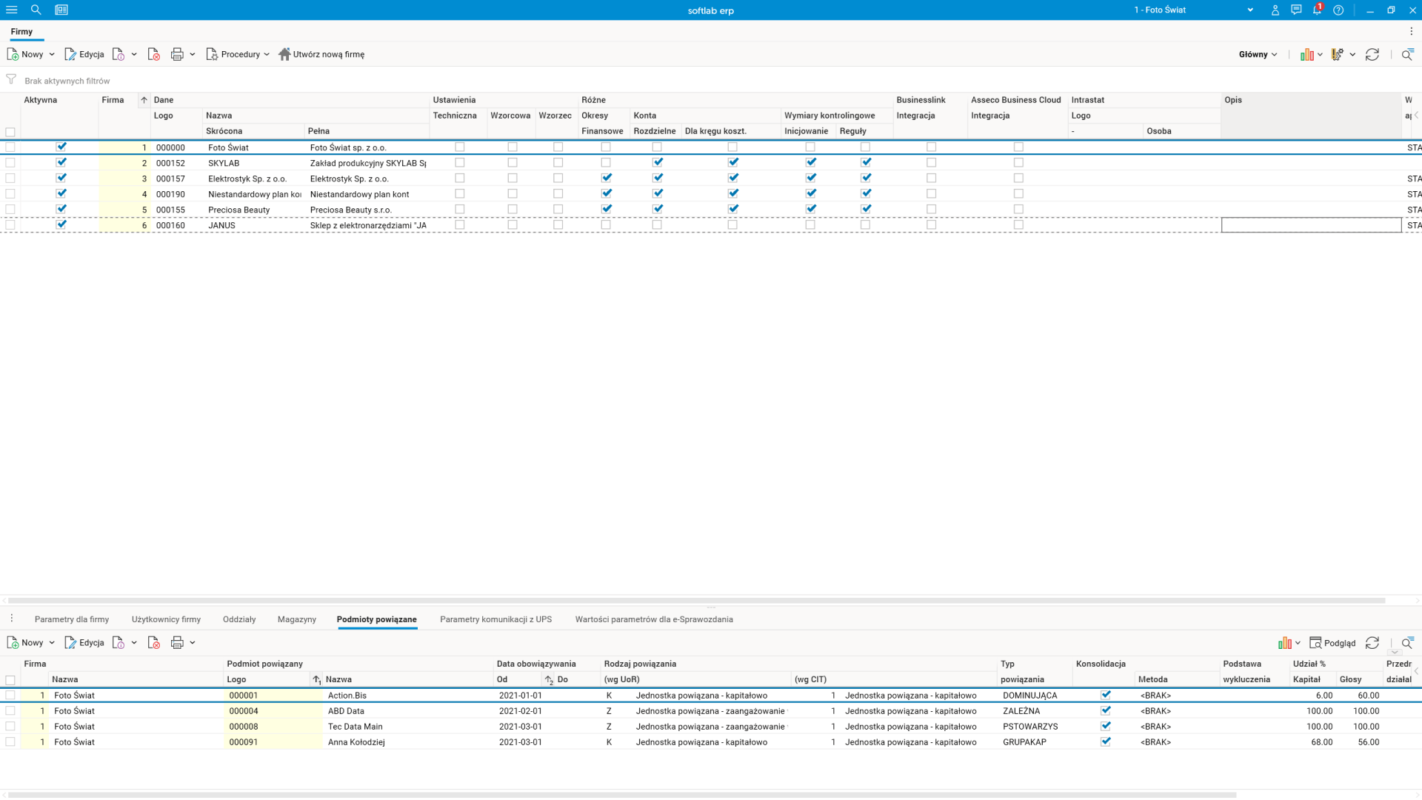Refresh the Firmy companies list
The image size is (1422, 800).
(1372, 54)
